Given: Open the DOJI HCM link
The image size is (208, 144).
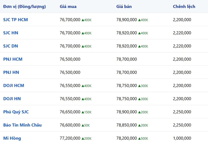Looking at the screenshot, I should click(14, 85).
